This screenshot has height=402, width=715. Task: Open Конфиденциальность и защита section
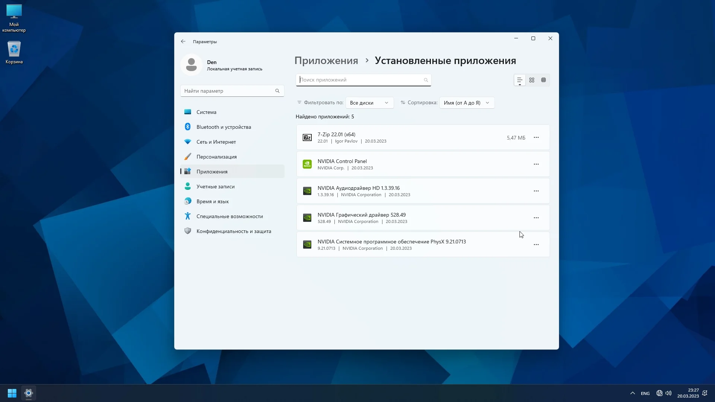[x=233, y=231]
